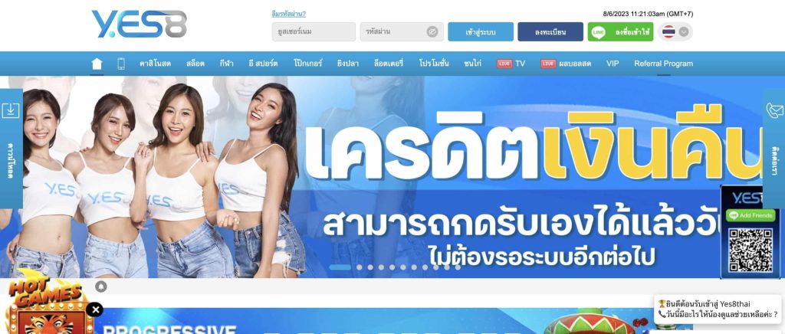This screenshot has height=334, width=785.
Task: Click the notification bell icon
Action: (101, 287)
